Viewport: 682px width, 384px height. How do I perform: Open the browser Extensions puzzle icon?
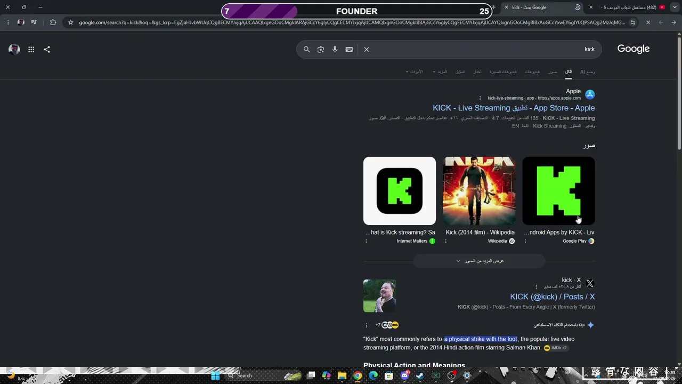53,22
